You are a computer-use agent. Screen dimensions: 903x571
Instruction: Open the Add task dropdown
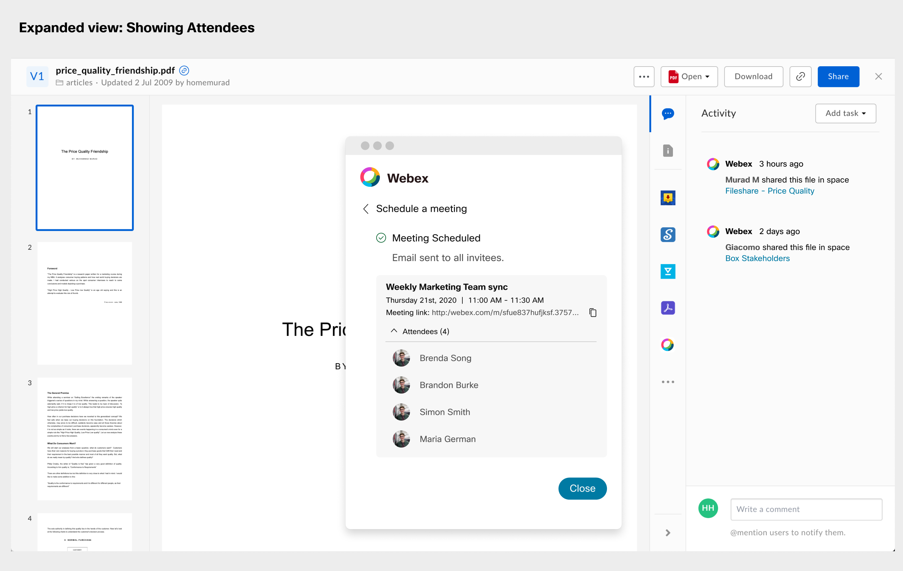[x=845, y=113]
